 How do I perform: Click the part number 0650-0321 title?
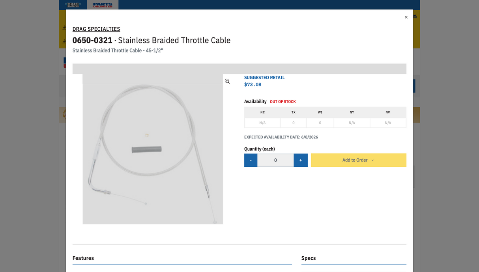click(x=92, y=40)
